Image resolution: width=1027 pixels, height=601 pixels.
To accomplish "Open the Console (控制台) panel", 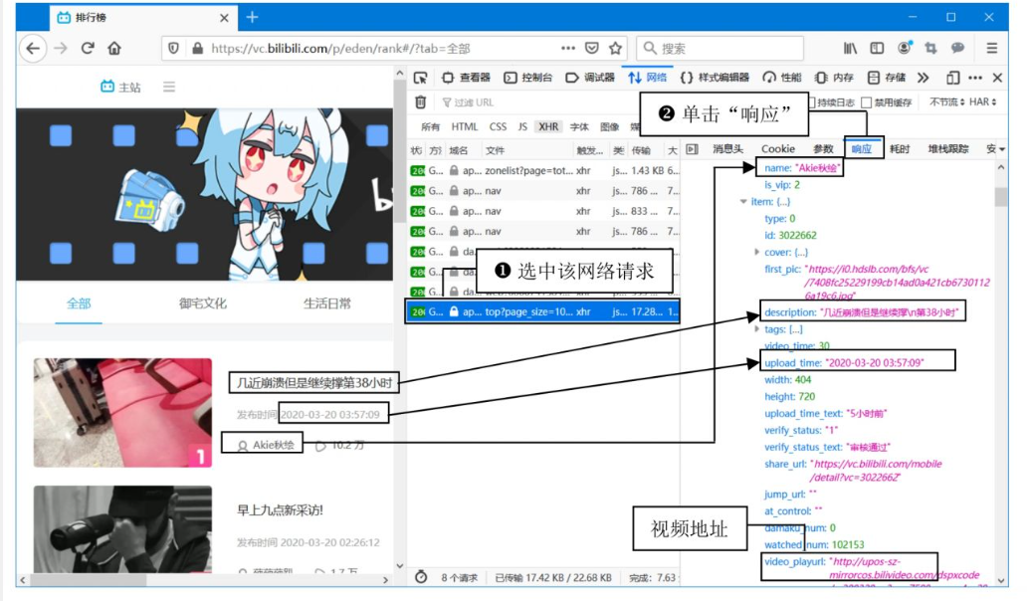I will coord(535,77).
